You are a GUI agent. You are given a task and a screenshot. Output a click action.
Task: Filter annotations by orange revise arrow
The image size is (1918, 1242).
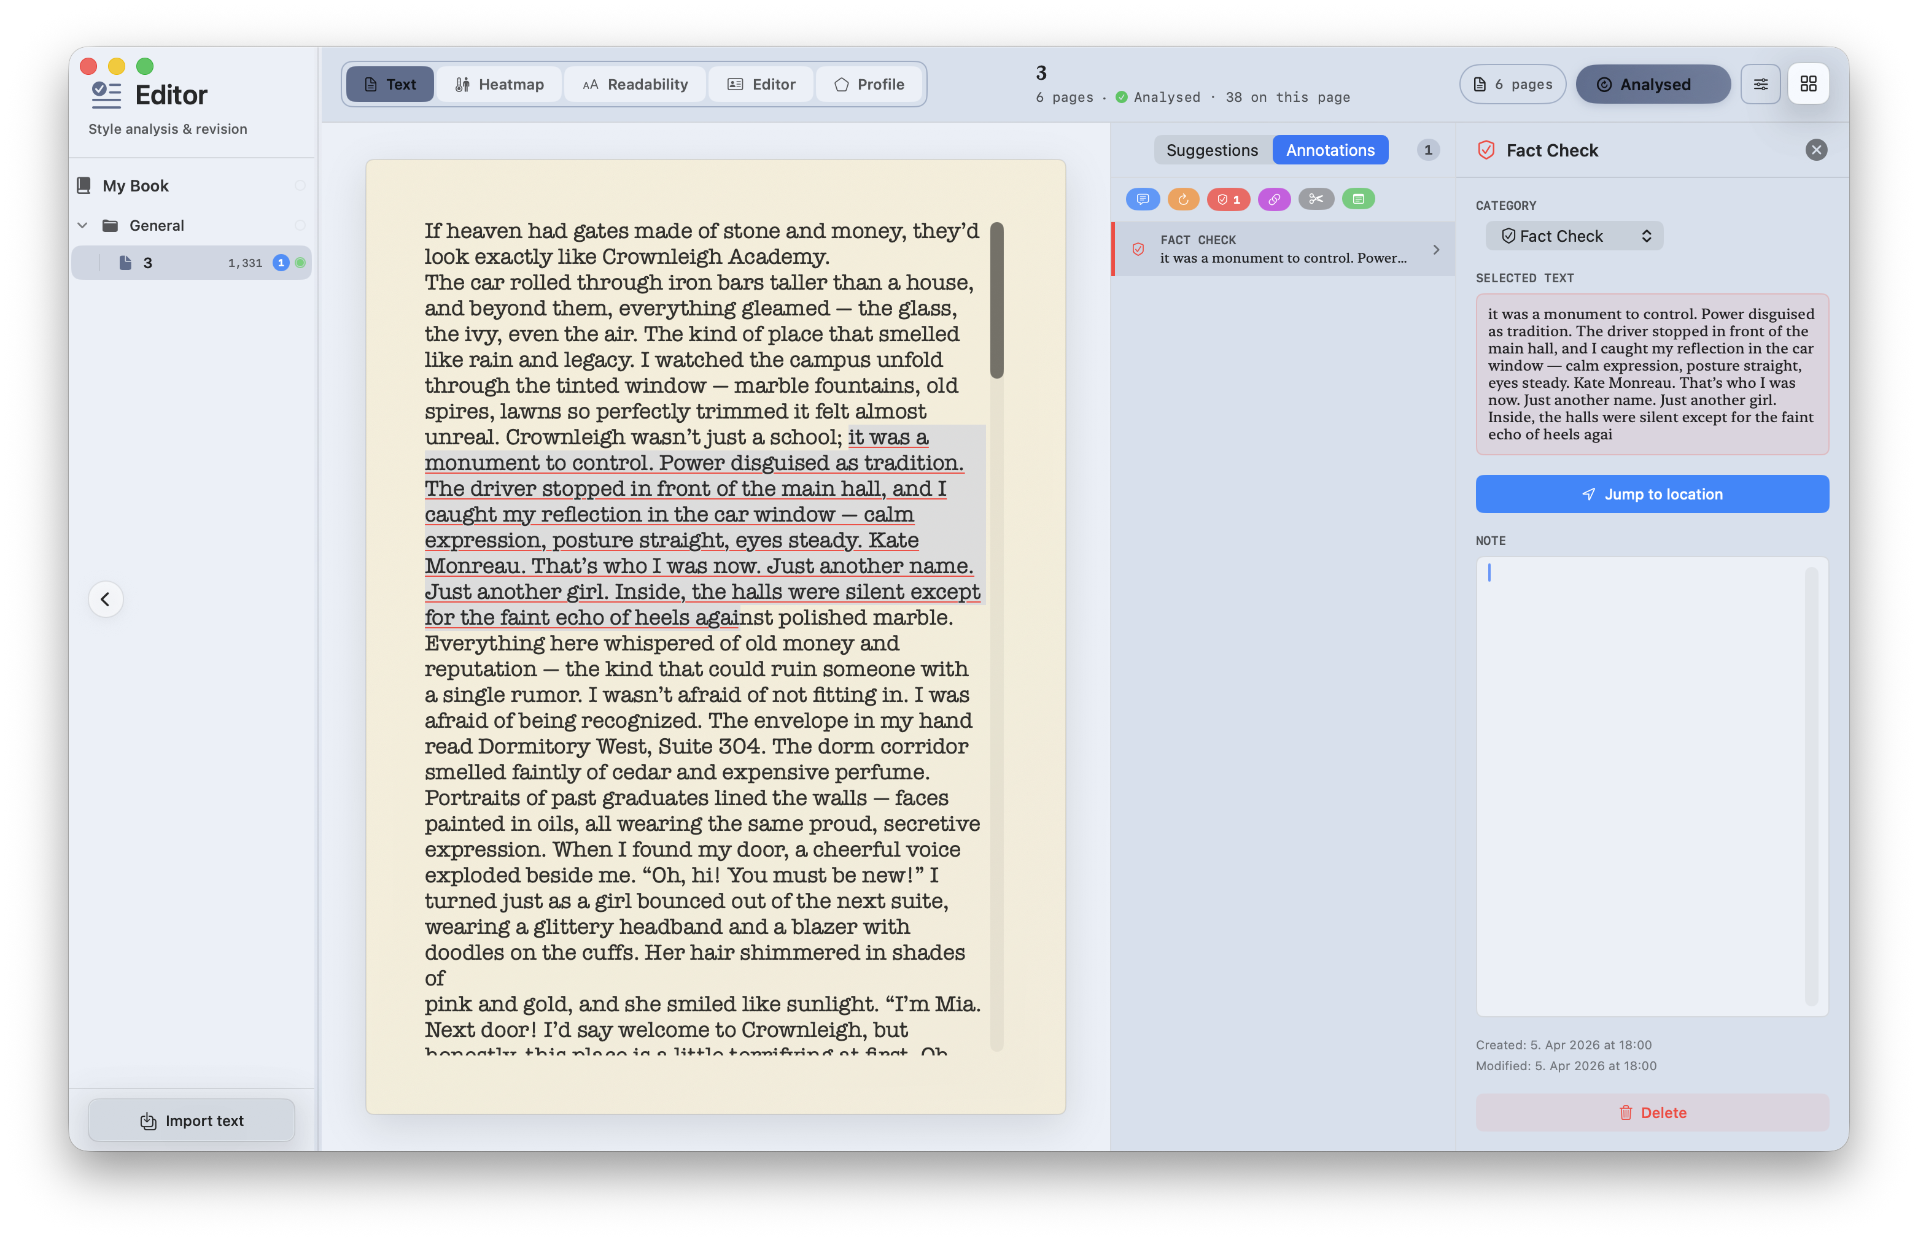(1183, 199)
